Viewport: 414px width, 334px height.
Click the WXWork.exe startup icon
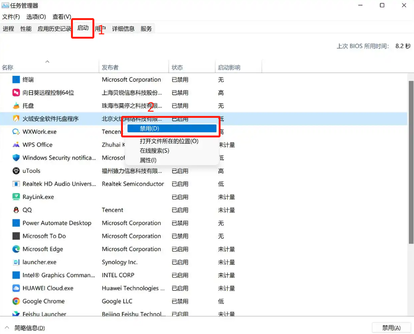tap(15, 132)
